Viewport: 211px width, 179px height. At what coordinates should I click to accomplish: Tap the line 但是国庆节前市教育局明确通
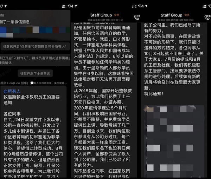click(102, 28)
